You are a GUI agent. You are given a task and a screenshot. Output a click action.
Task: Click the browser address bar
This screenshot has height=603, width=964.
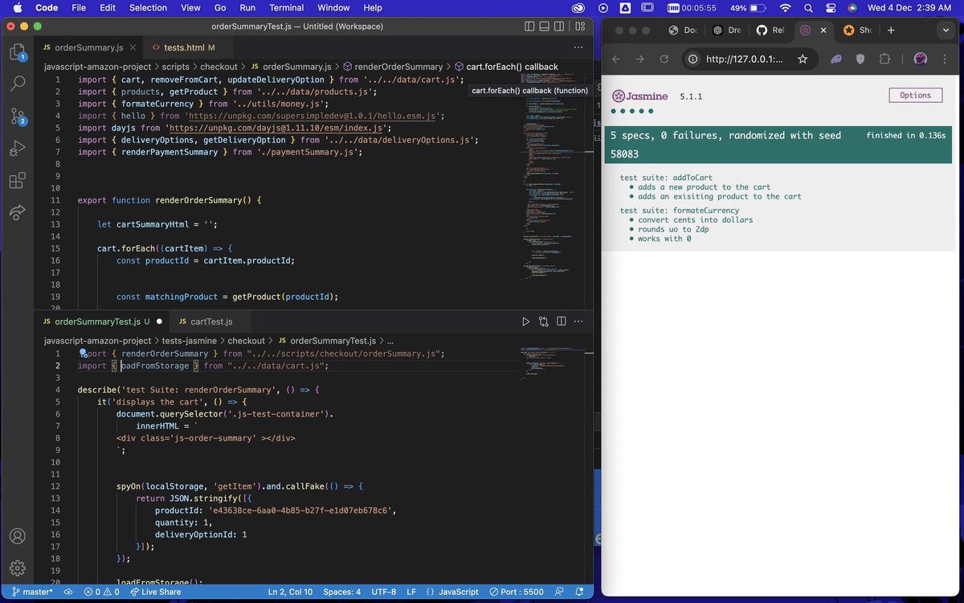(749, 59)
